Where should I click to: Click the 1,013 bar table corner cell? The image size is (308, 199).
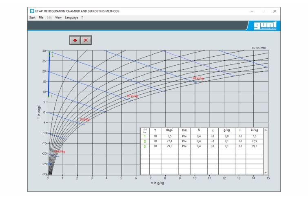click(145, 131)
